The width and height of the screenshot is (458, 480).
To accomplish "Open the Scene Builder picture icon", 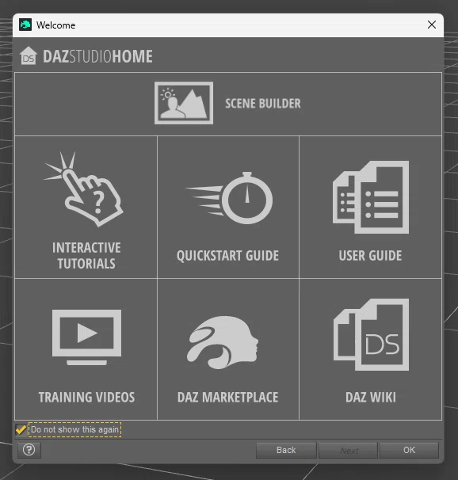I will tap(184, 103).
